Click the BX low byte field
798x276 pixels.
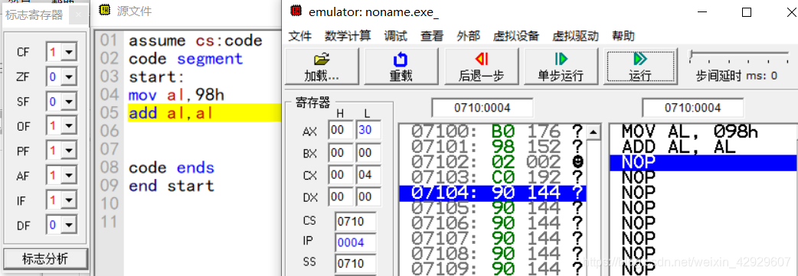pos(368,152)
